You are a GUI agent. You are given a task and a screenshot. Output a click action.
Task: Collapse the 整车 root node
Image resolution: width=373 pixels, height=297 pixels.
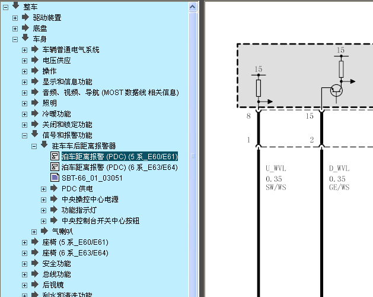coord(5,7)
